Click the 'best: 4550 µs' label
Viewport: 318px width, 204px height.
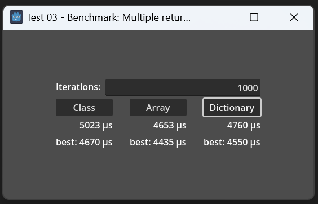[x=232, y=143]
